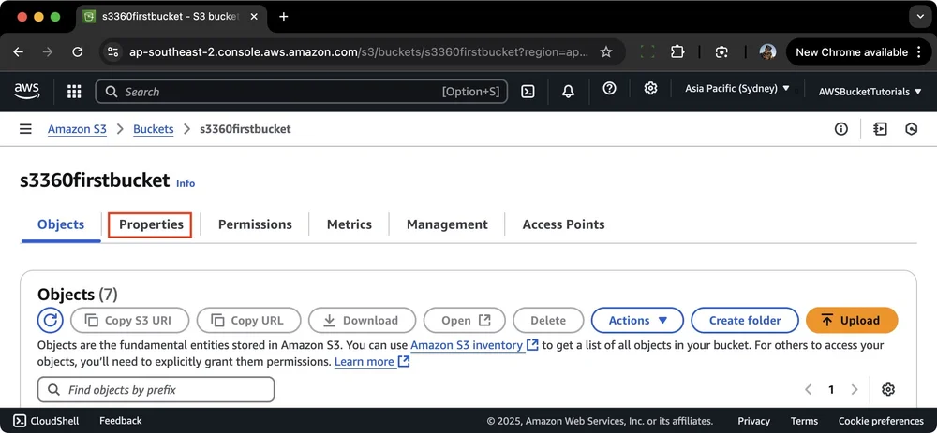This screenshot has width=937, height=433.
Task: Open the AWSBucketTutorials account menu
Action: pos(870,92)
